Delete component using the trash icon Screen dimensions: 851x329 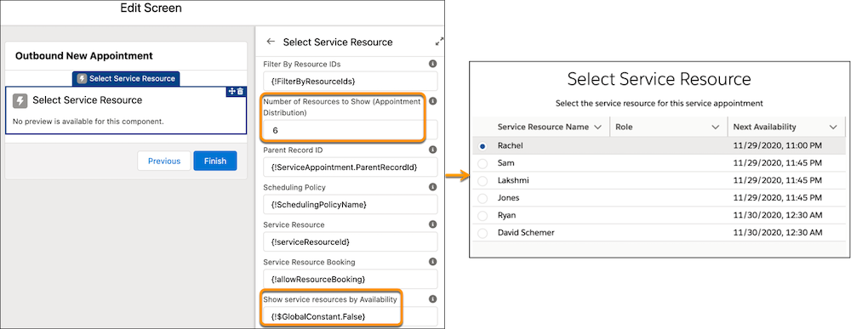pyautogui.click(x=241, y=91)
